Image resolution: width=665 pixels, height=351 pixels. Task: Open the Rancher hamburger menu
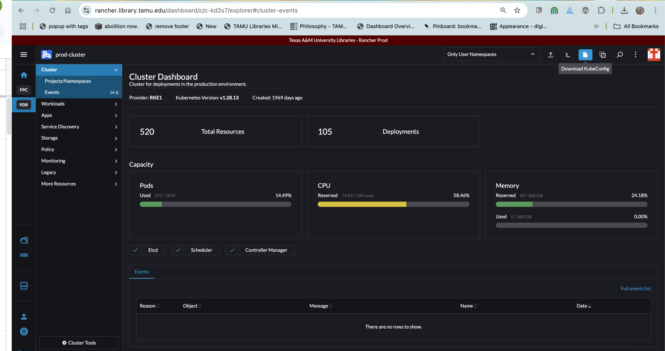(x=24, y=54)
